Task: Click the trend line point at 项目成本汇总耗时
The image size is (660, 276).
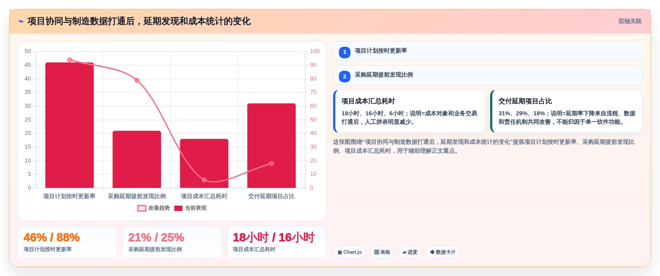Action: (204, 180)
